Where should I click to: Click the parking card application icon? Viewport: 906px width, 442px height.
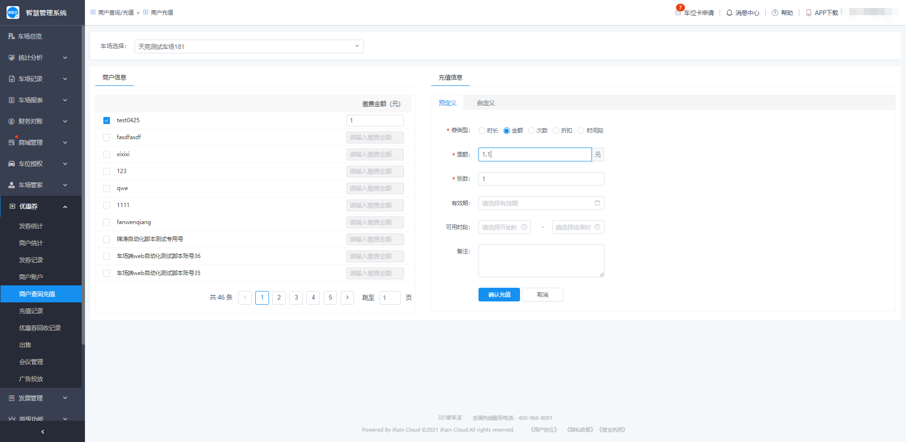678,13
